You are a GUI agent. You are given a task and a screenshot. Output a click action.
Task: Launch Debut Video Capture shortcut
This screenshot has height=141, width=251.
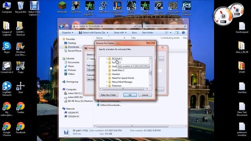click(x=34, y=8)
